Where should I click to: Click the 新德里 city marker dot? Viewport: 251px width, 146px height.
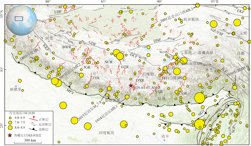(16, 86)
